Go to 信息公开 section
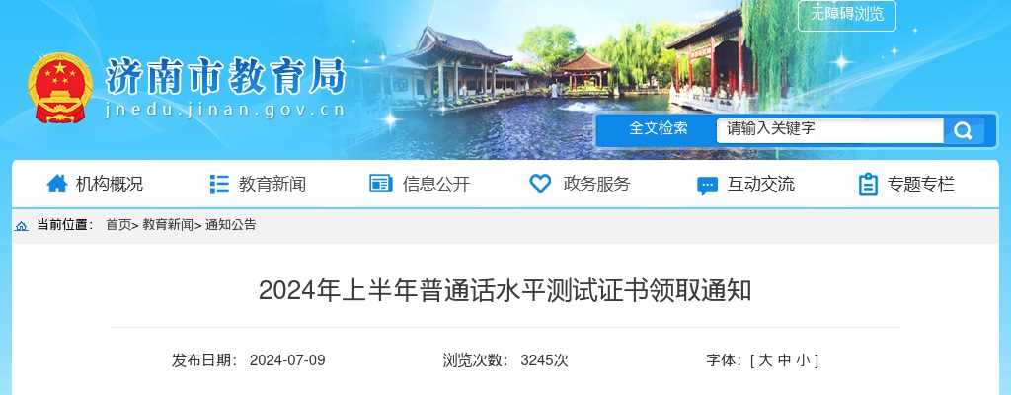Image resolution: width=1011 pixels, height=395 pixels. click(436, 184)
